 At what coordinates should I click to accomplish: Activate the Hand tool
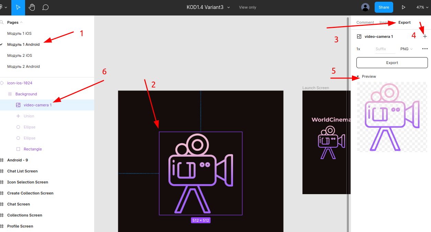[32, 7]
